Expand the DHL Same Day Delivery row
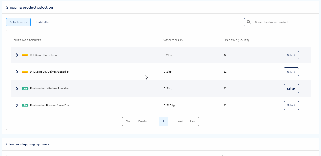 pyautogui.click(x=17, y=55)
